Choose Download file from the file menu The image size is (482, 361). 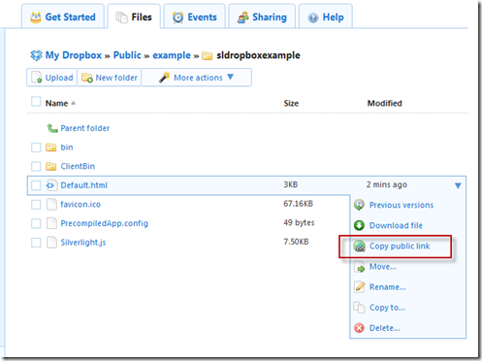point(396,225)
